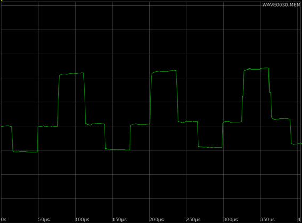Click the 300µs time axis label
Screen dimensions: 302x223
(230, 219)
